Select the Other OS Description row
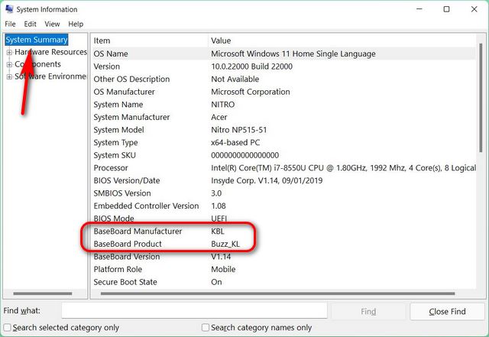 click(x=283, y=79)
